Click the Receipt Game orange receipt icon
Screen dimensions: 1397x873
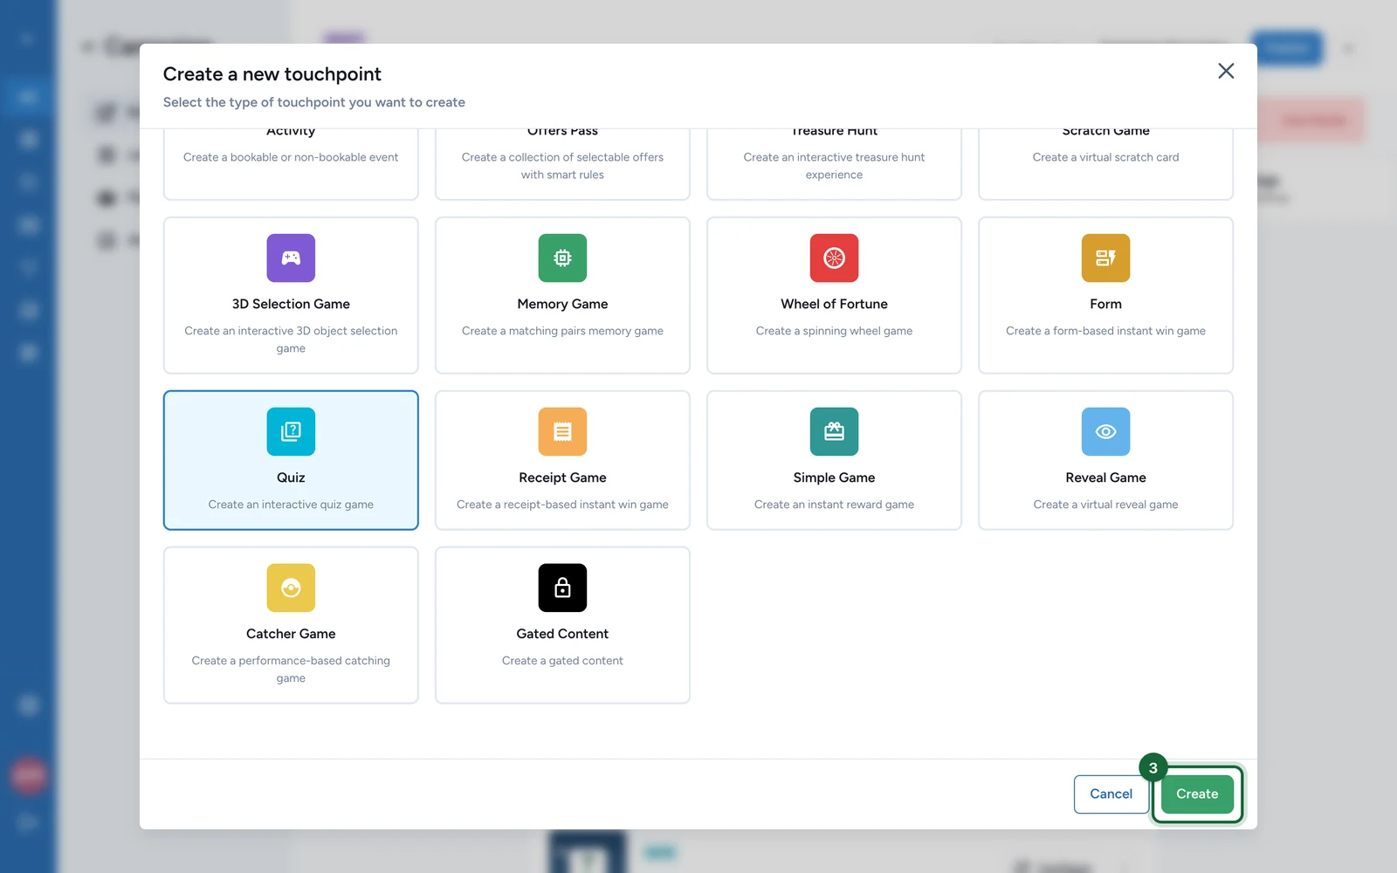(x=562, y=431)
